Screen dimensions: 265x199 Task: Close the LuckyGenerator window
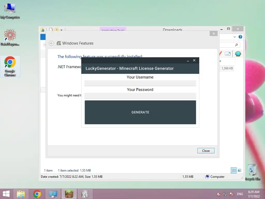point(194,60)
